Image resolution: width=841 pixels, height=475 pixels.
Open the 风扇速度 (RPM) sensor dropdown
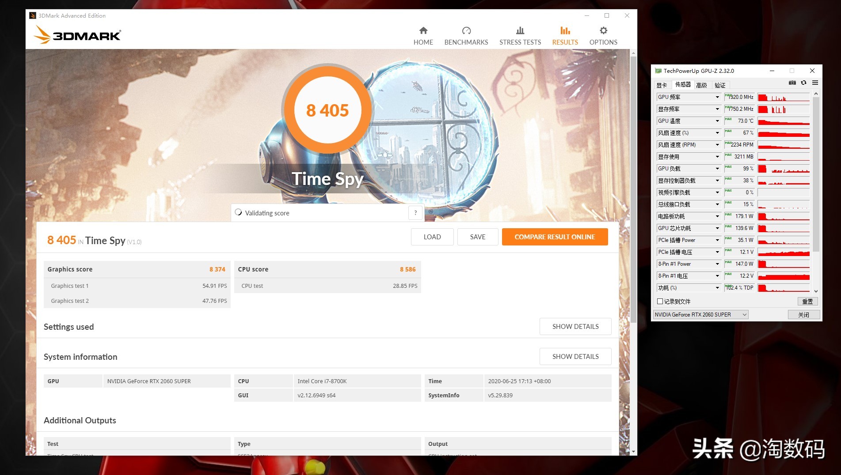[717, 145]
